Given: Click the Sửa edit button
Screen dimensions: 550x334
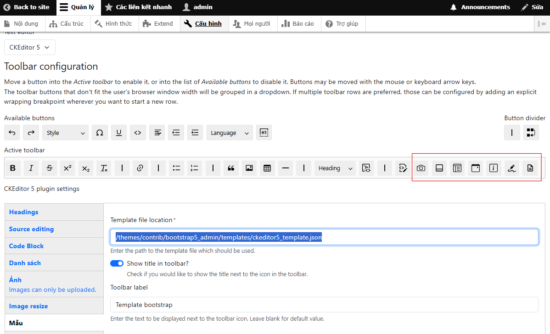Looking at the screenshot, I should coord(533,7).
